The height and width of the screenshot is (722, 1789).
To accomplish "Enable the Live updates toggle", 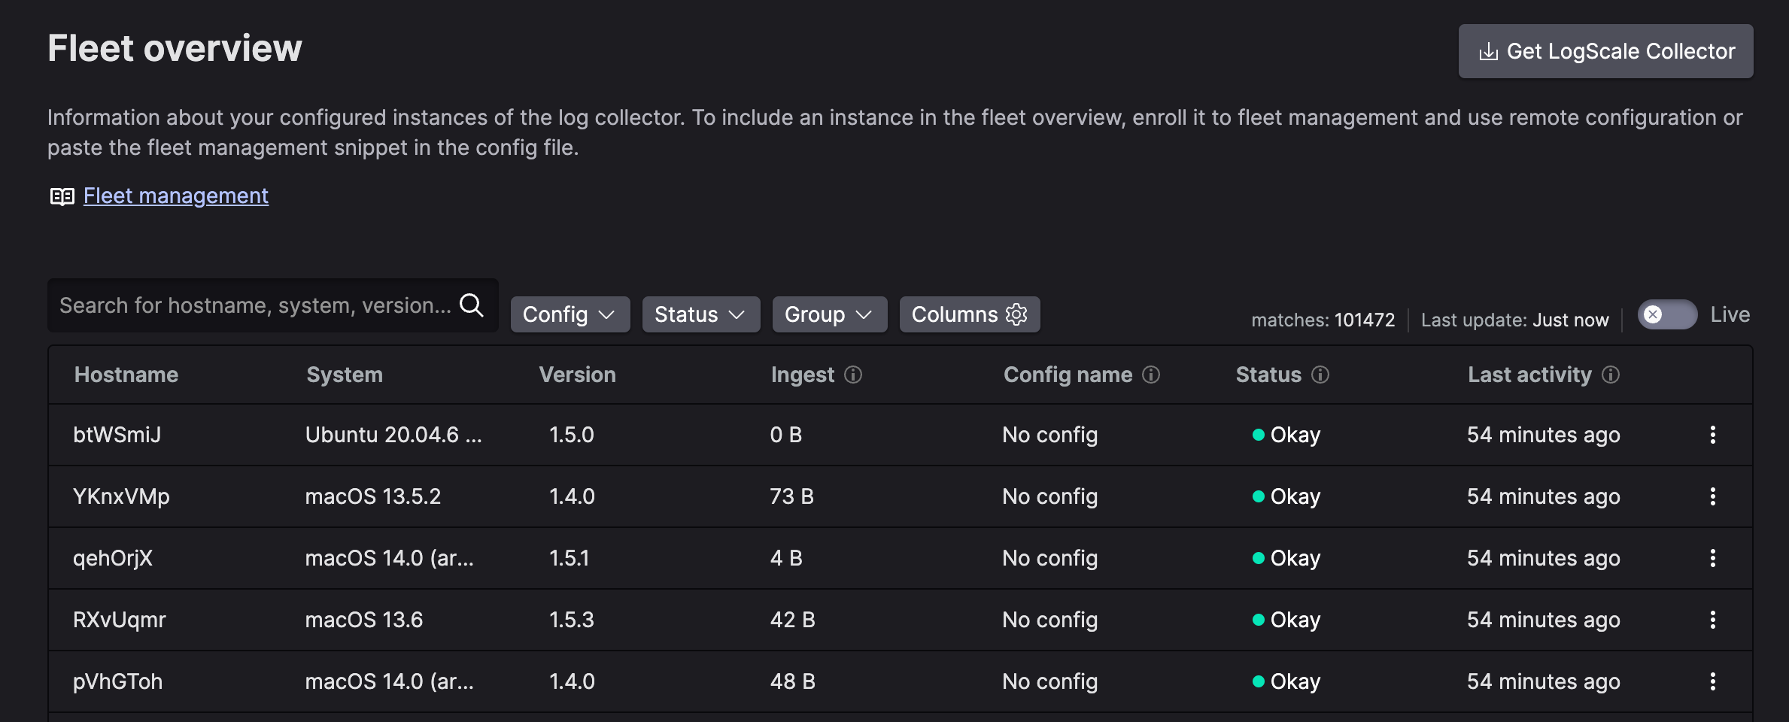I will [x=1666, y=314].
